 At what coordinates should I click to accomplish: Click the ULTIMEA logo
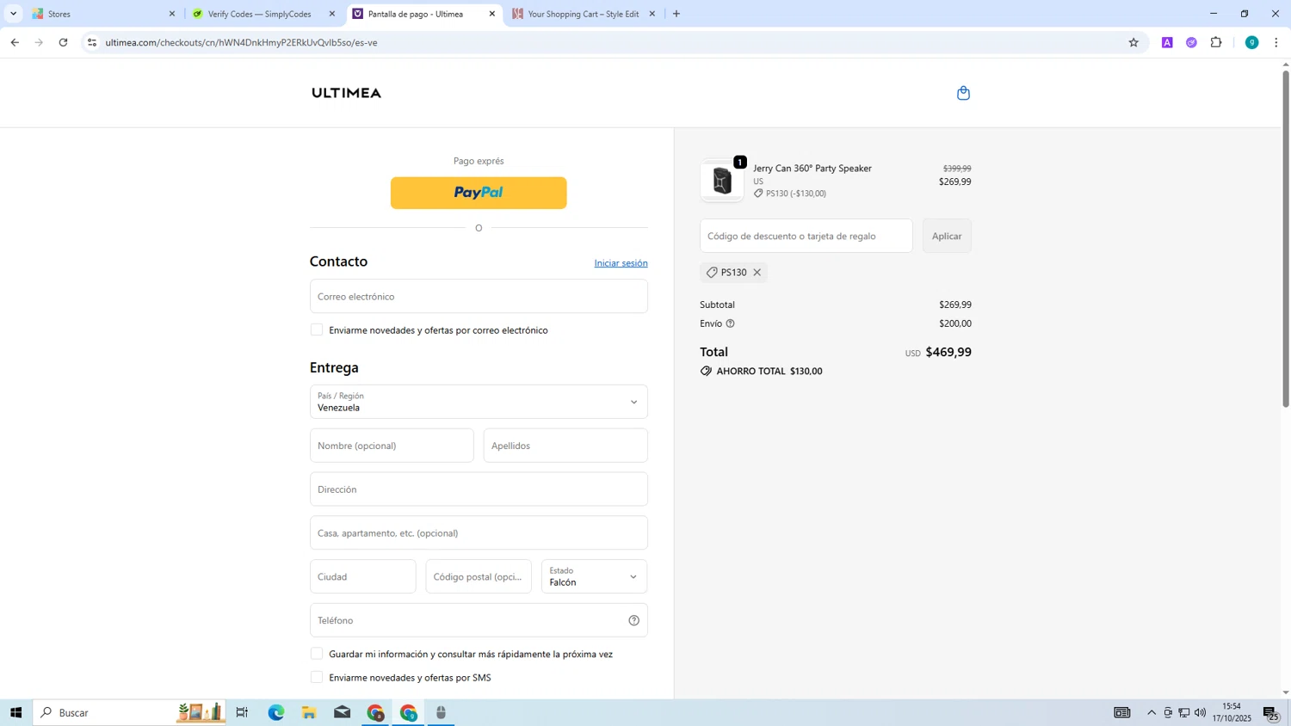(x=346, y=93)
